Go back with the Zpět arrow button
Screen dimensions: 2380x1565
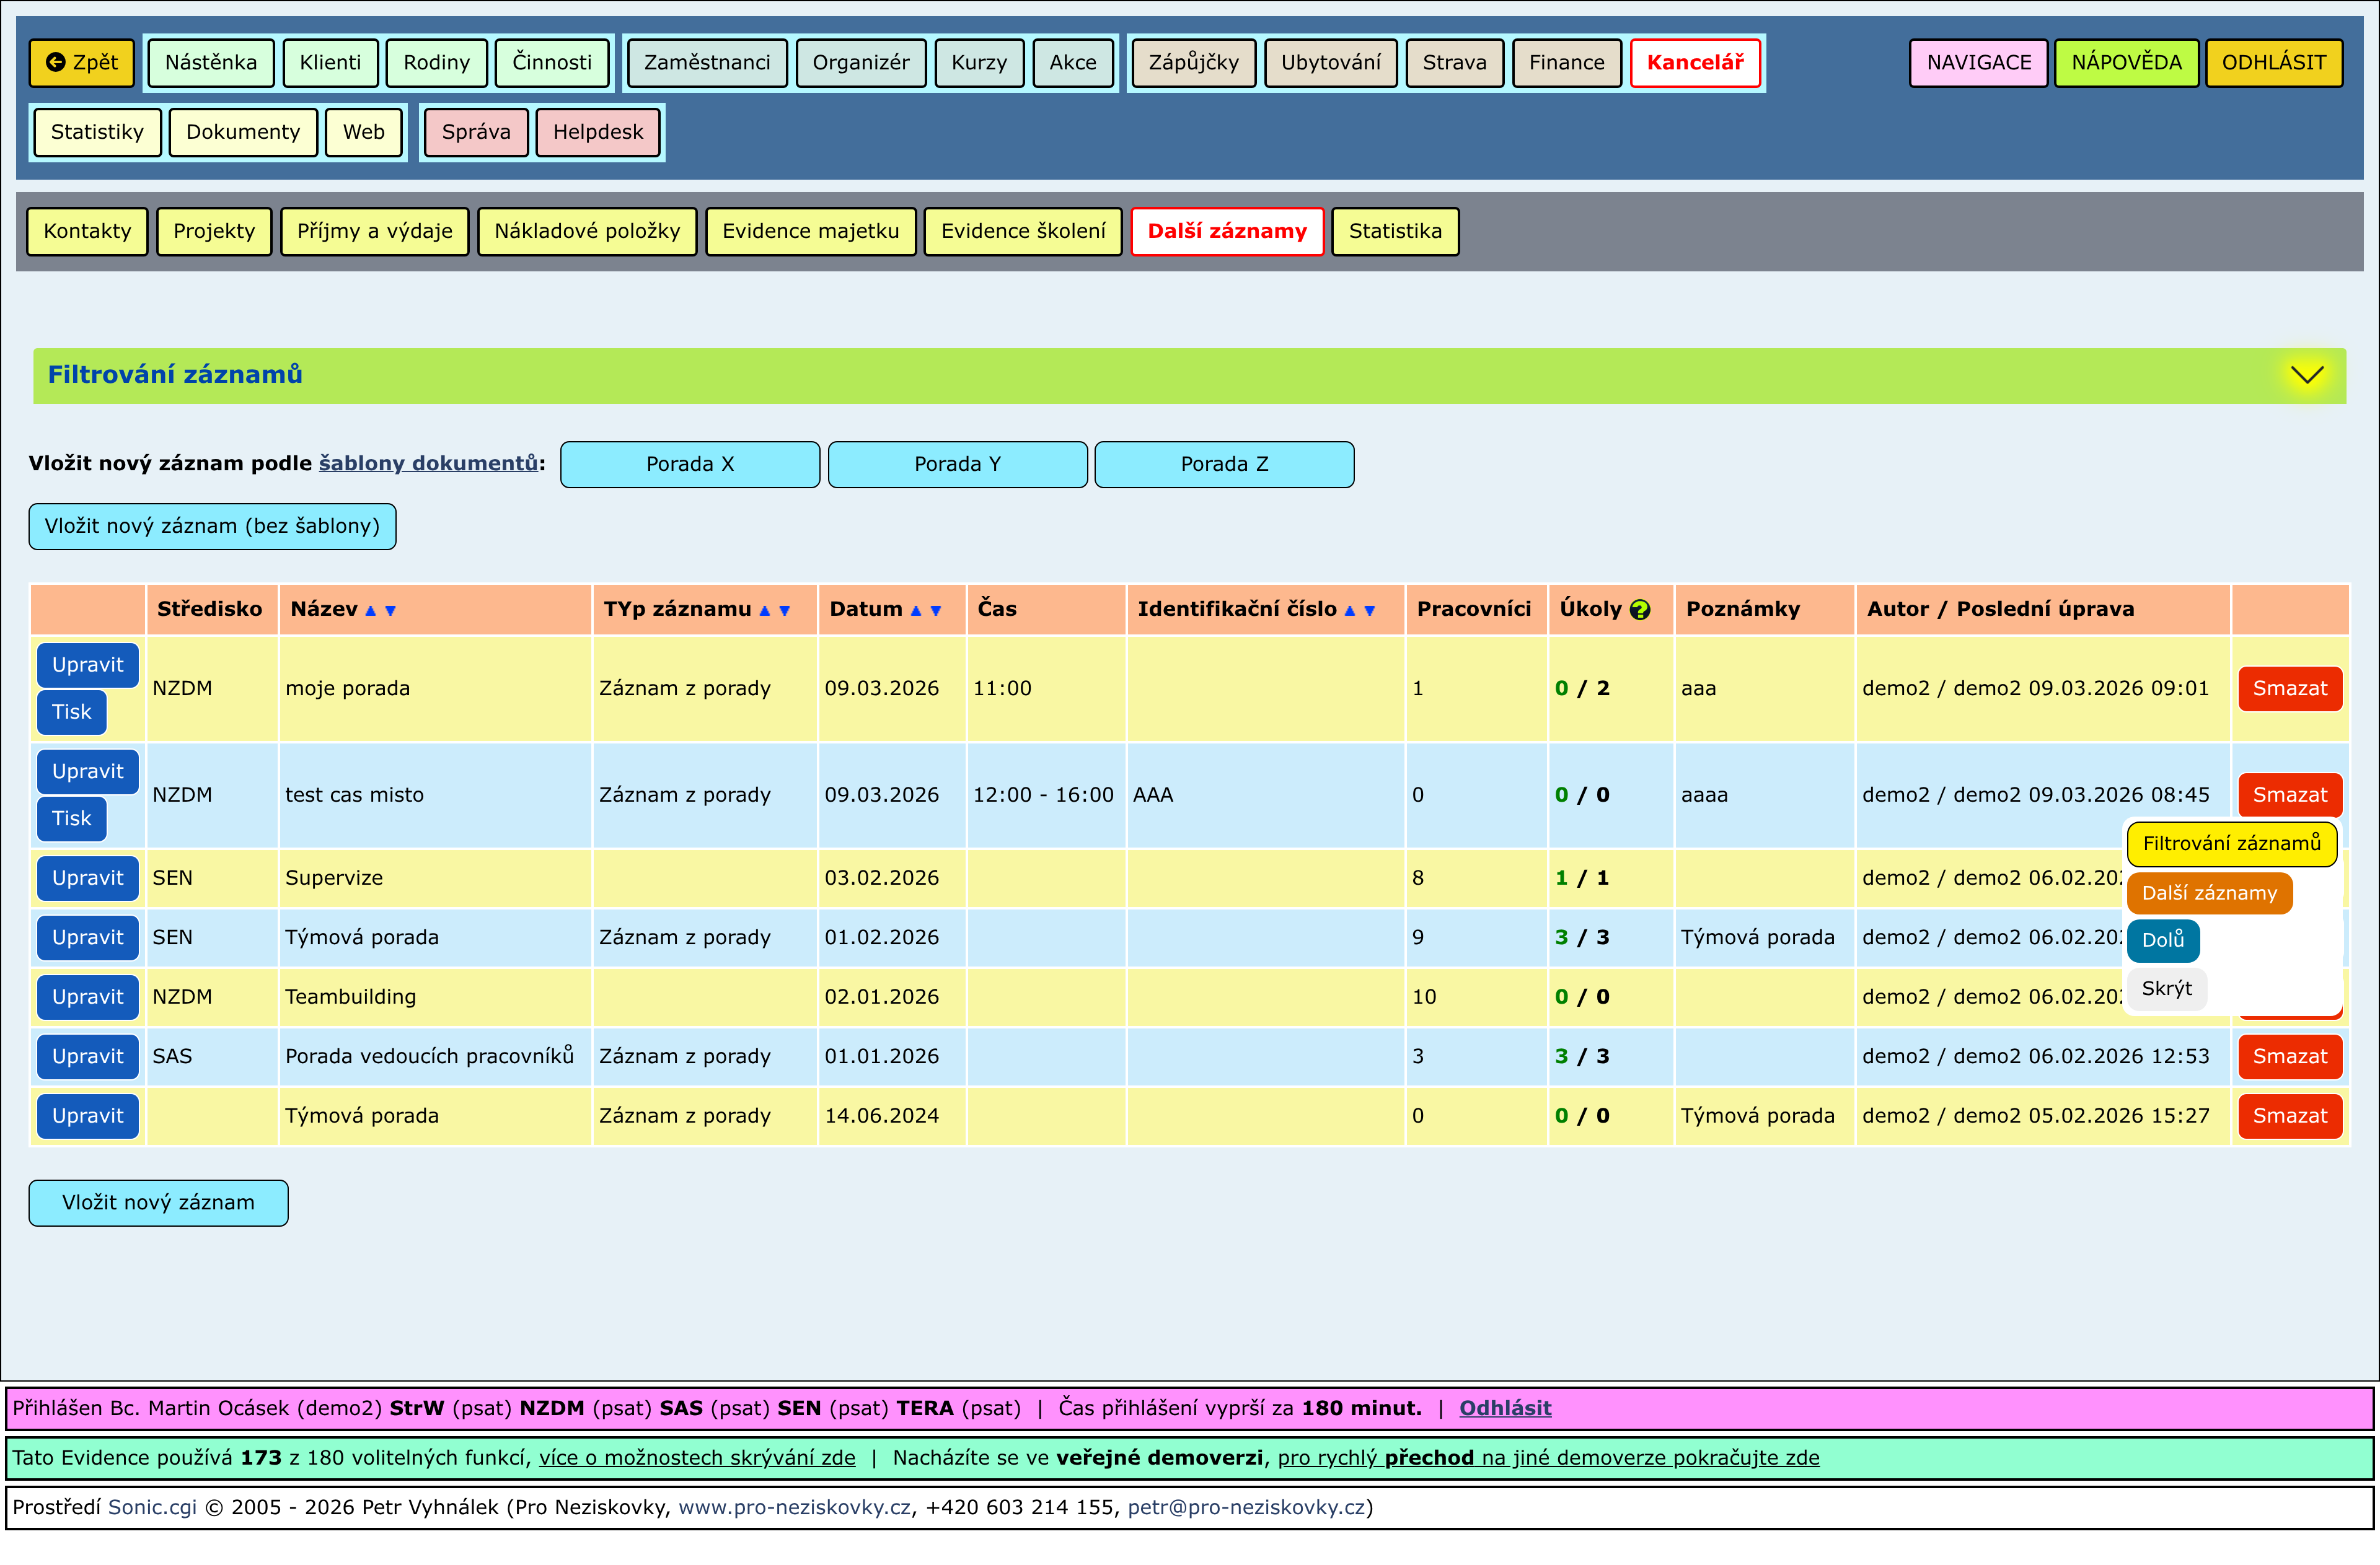coord(81,62)
